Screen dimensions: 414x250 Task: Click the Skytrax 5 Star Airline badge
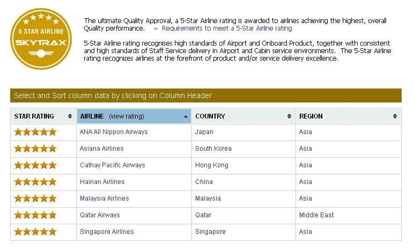pyautogui.click(x=41, y=39)
